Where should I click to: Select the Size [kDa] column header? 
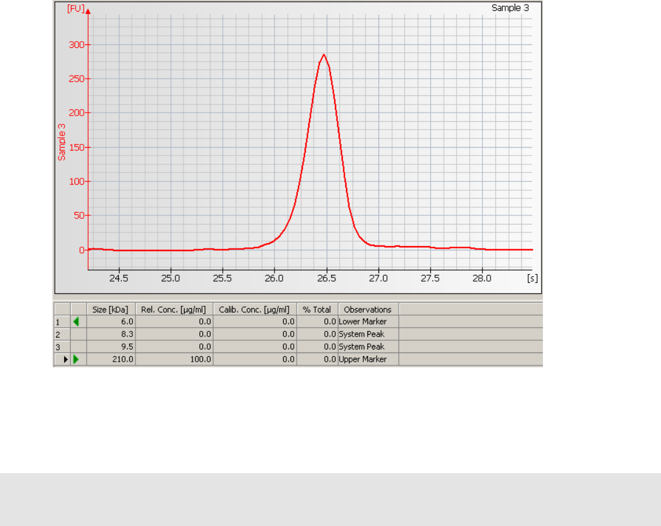(x=110, y=309)
